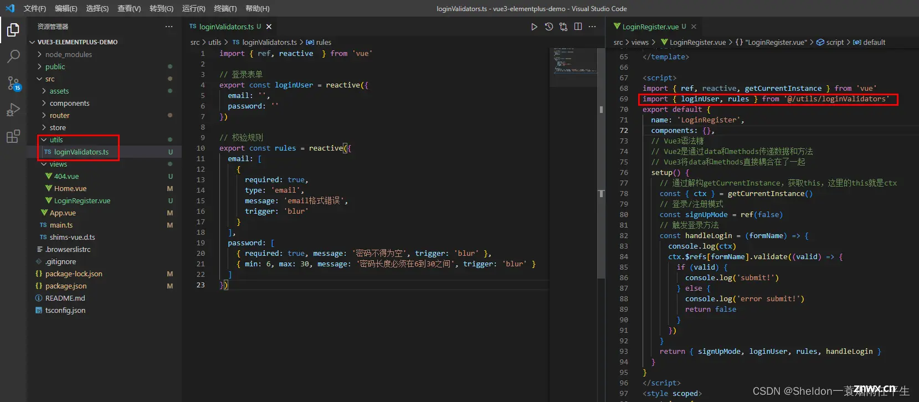Open the timeline history icon in editor toolbar
This screenshot has height=402, width=919.
point(549,27)
